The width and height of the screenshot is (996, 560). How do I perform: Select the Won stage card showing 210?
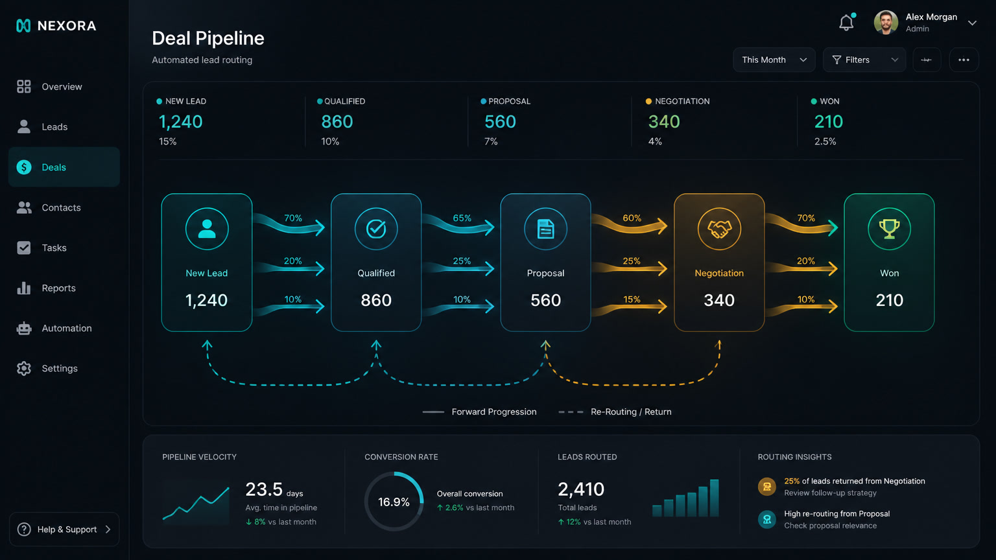(889, 262)
